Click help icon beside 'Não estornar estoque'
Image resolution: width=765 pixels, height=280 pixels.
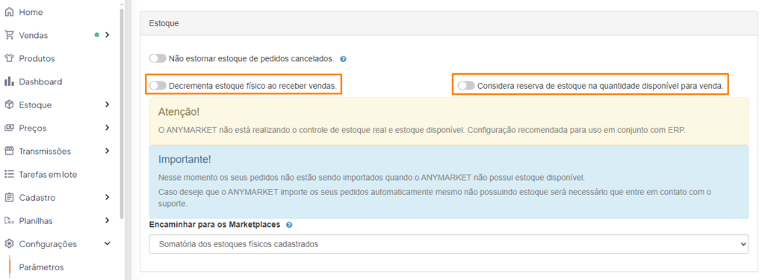[x=343, y=59]
